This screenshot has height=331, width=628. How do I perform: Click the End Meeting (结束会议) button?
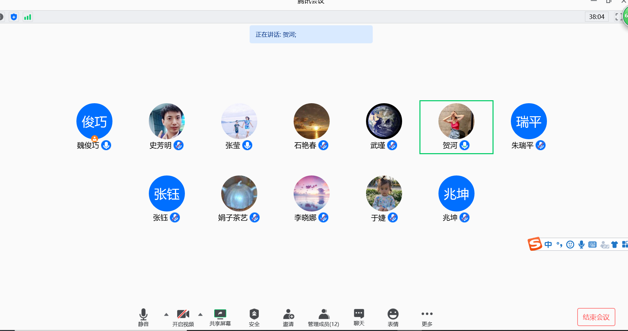(x=596, y=317)
